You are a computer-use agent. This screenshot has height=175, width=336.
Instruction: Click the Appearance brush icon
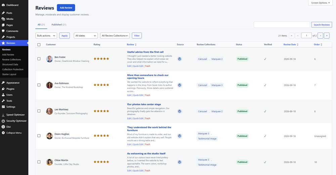3,83
